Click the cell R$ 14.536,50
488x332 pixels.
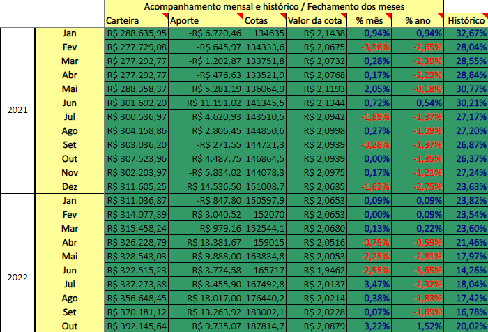tap(206, 186)
